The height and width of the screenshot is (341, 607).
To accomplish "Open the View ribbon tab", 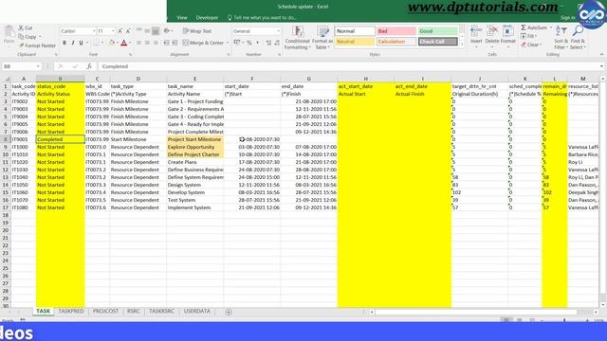I will pyautogui.click(x=181, y=17).
